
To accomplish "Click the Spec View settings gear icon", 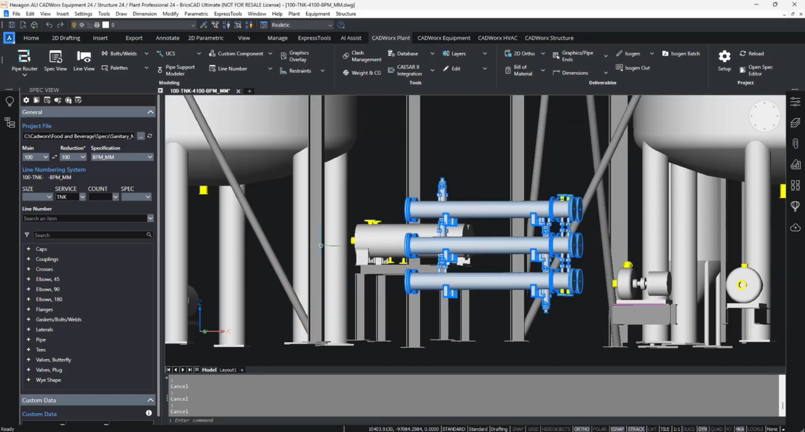I will coord(26,100).
